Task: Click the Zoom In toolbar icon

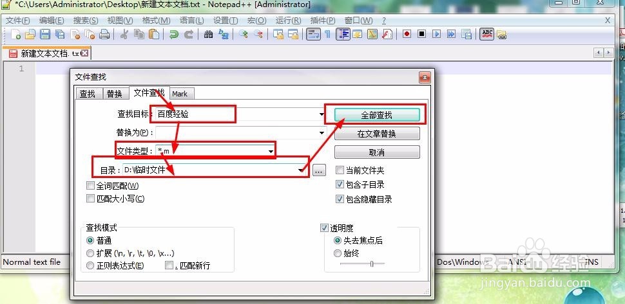Action: point(243,35)
